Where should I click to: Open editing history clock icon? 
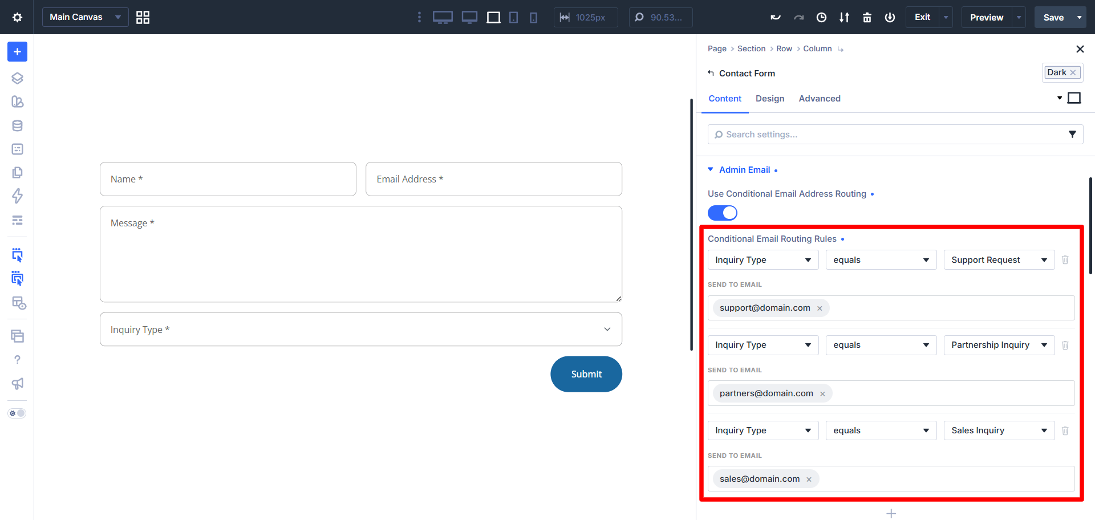pyautogui.click(x=821, y=18)
